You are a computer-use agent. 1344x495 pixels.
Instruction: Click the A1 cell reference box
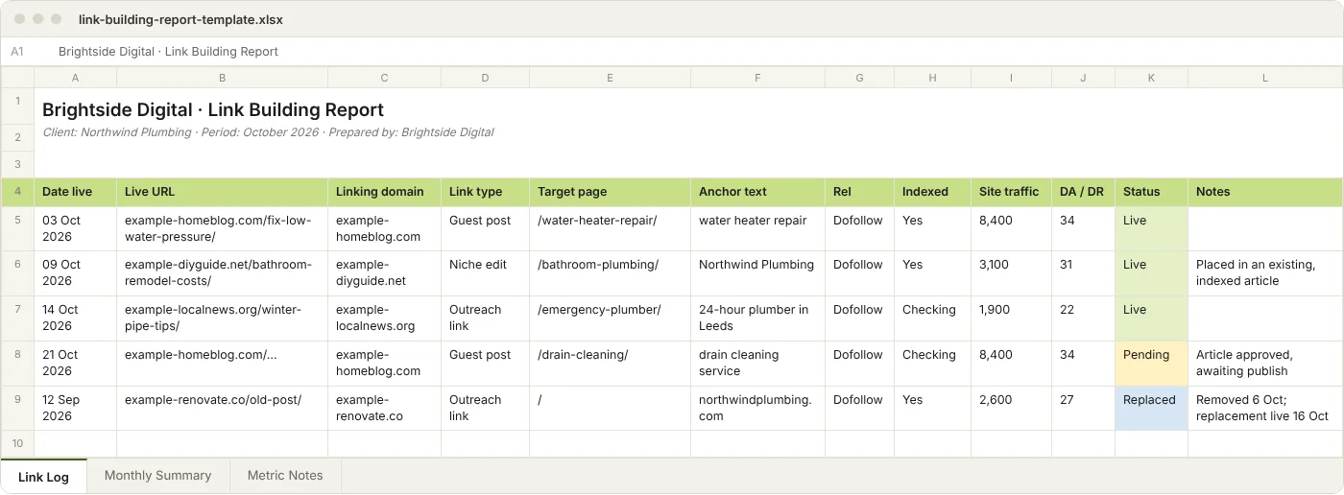pyautogui.click(x=17, y=52)
